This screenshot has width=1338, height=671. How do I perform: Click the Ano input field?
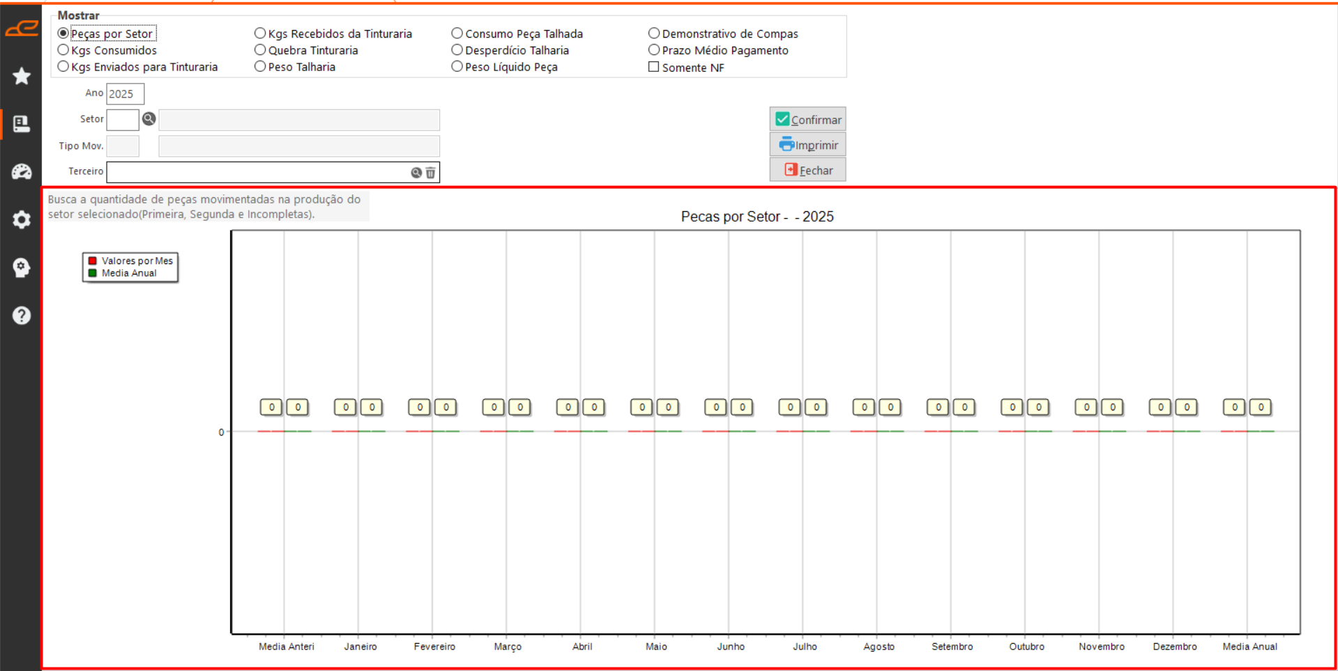click(125, 94)
